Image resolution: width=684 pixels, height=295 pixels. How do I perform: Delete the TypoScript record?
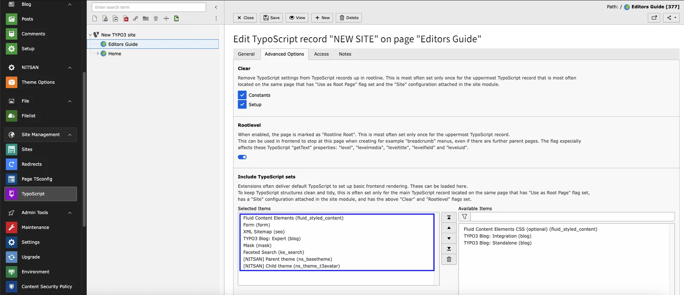tap(349, 18)
